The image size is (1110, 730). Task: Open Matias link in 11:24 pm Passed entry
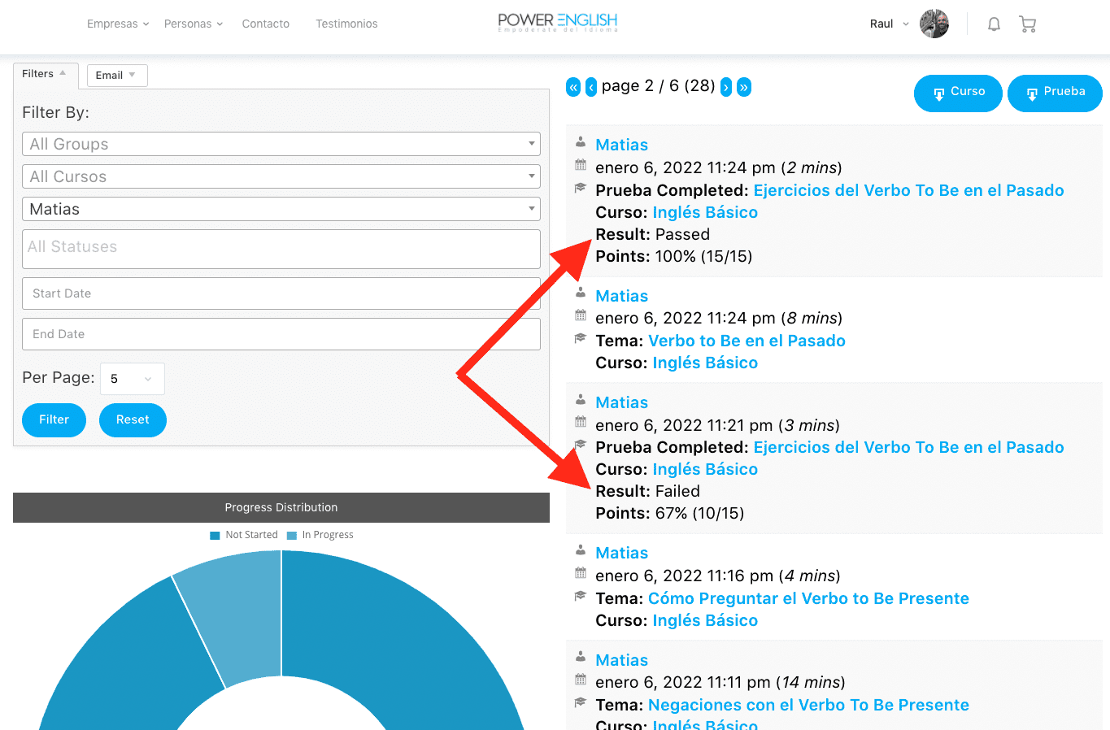coord(621,145)
